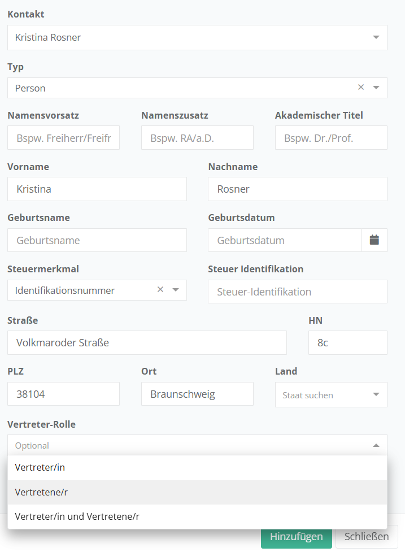This screenshot has height=552, width=405.
Task: Clear the Typ selection with the X icon
Action: point(361,88)
